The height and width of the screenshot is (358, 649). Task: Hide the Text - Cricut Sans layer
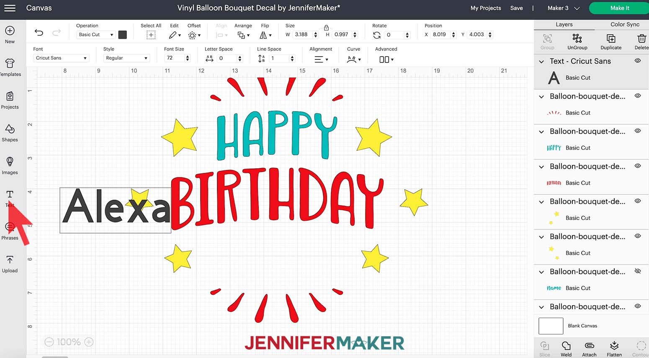pyautogui.click(x=638, y=61)
